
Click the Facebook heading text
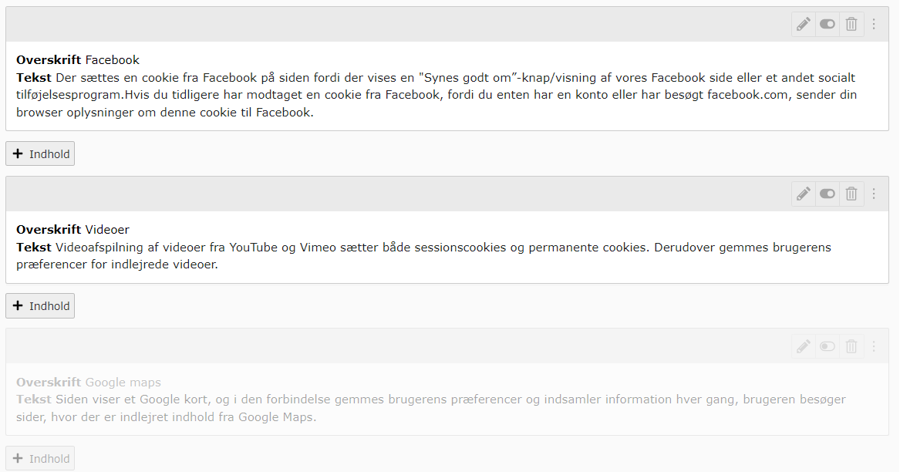[112, 60]
